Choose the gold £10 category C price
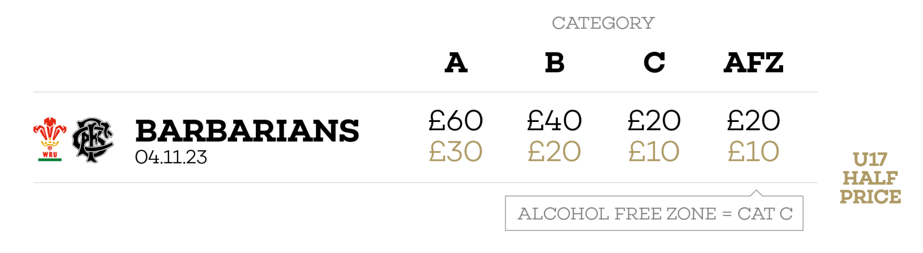The height and width of the screenshot is (253, 923). [x=654, y=152]
